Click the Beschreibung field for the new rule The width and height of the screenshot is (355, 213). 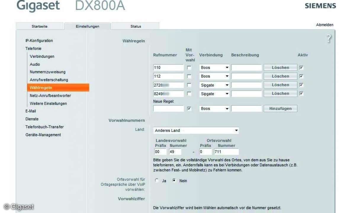[246, 109]
